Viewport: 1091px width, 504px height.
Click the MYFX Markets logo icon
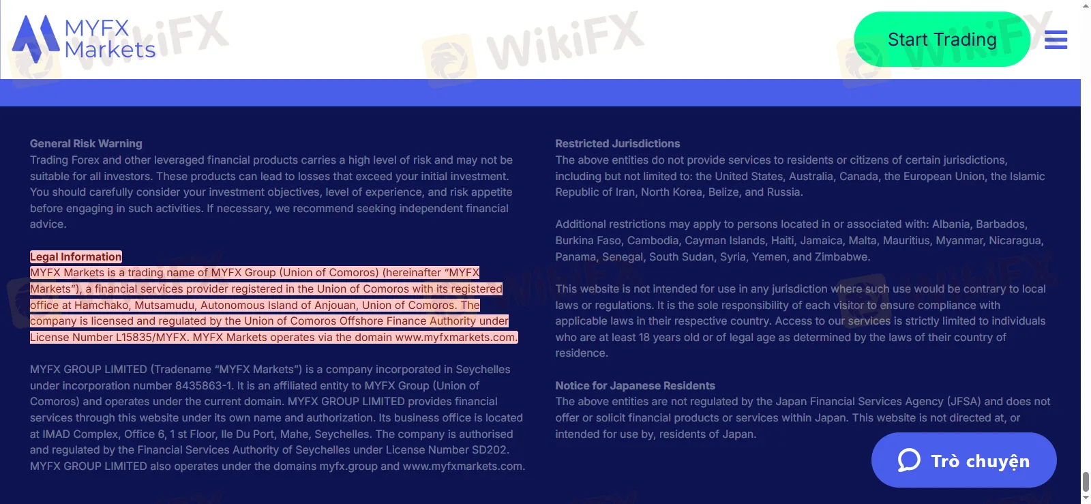[35, 39]
